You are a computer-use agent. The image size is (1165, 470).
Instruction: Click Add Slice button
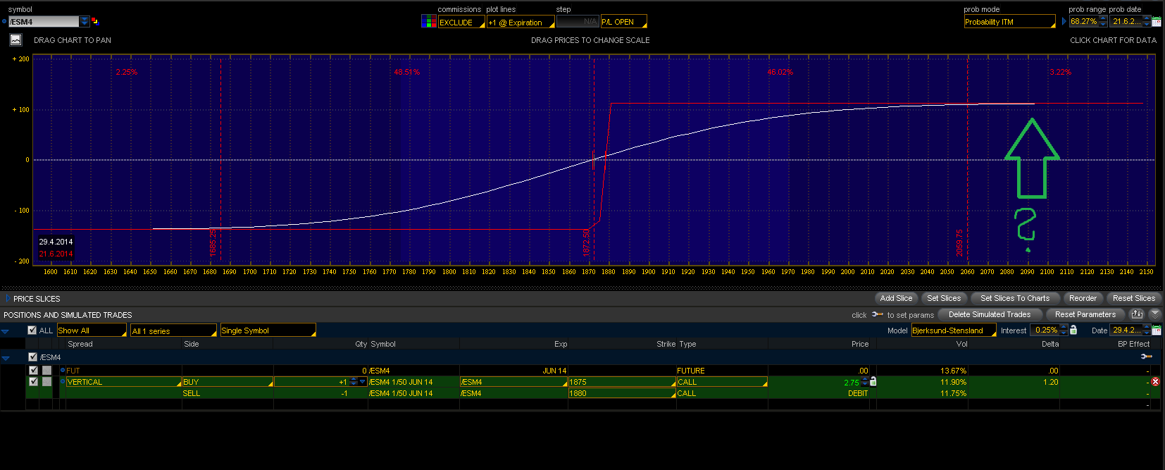[896, 298]
